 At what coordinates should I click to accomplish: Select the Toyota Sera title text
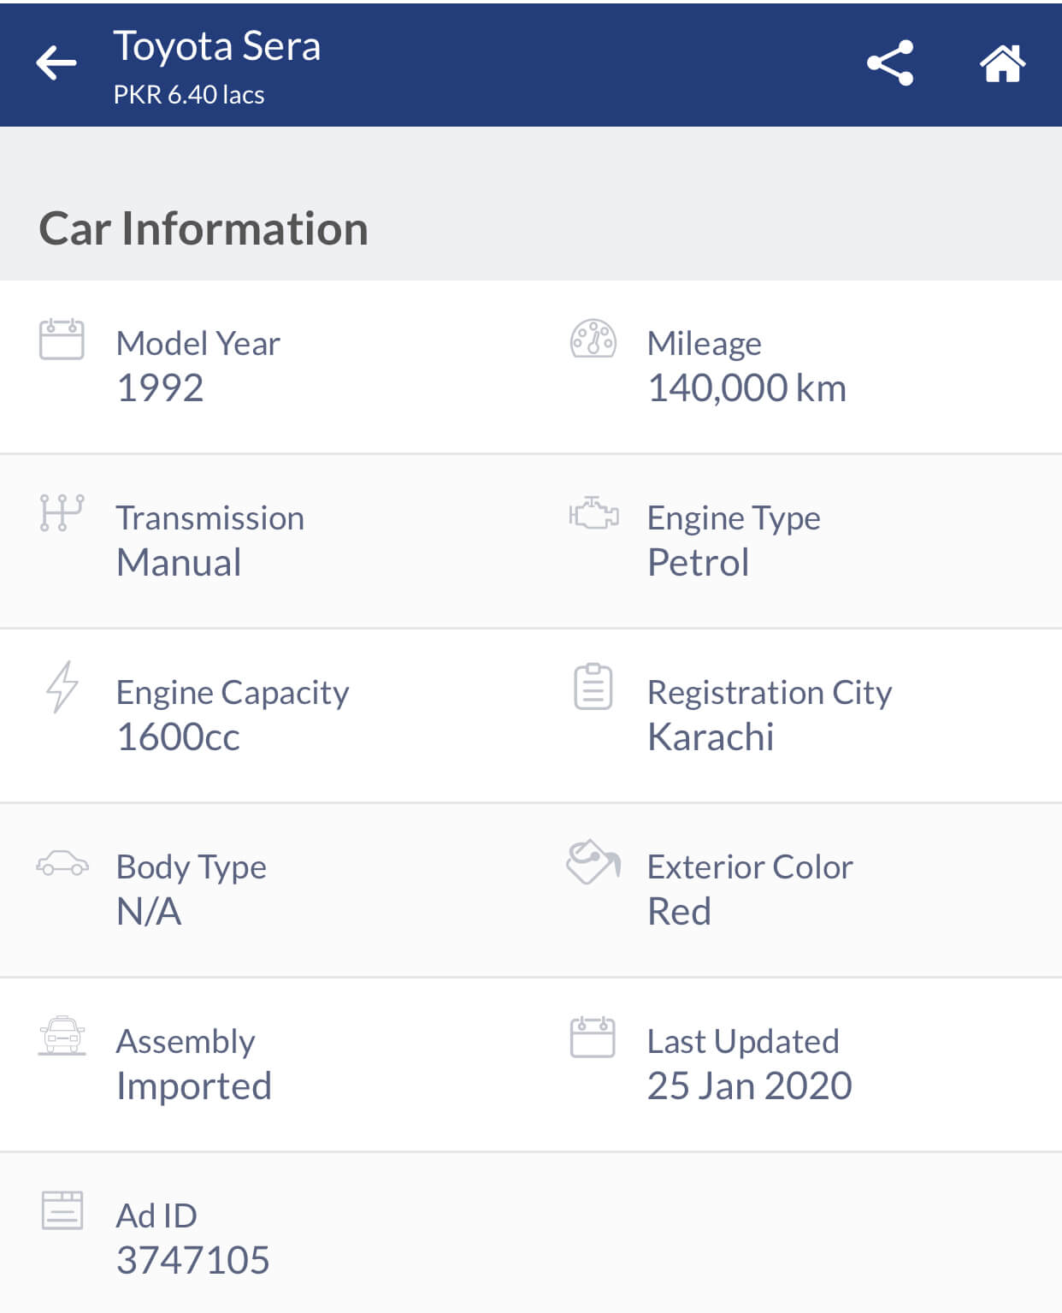point(217,45)
